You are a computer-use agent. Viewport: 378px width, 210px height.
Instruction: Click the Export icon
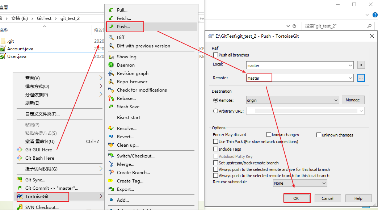click(x=111, y=189)
